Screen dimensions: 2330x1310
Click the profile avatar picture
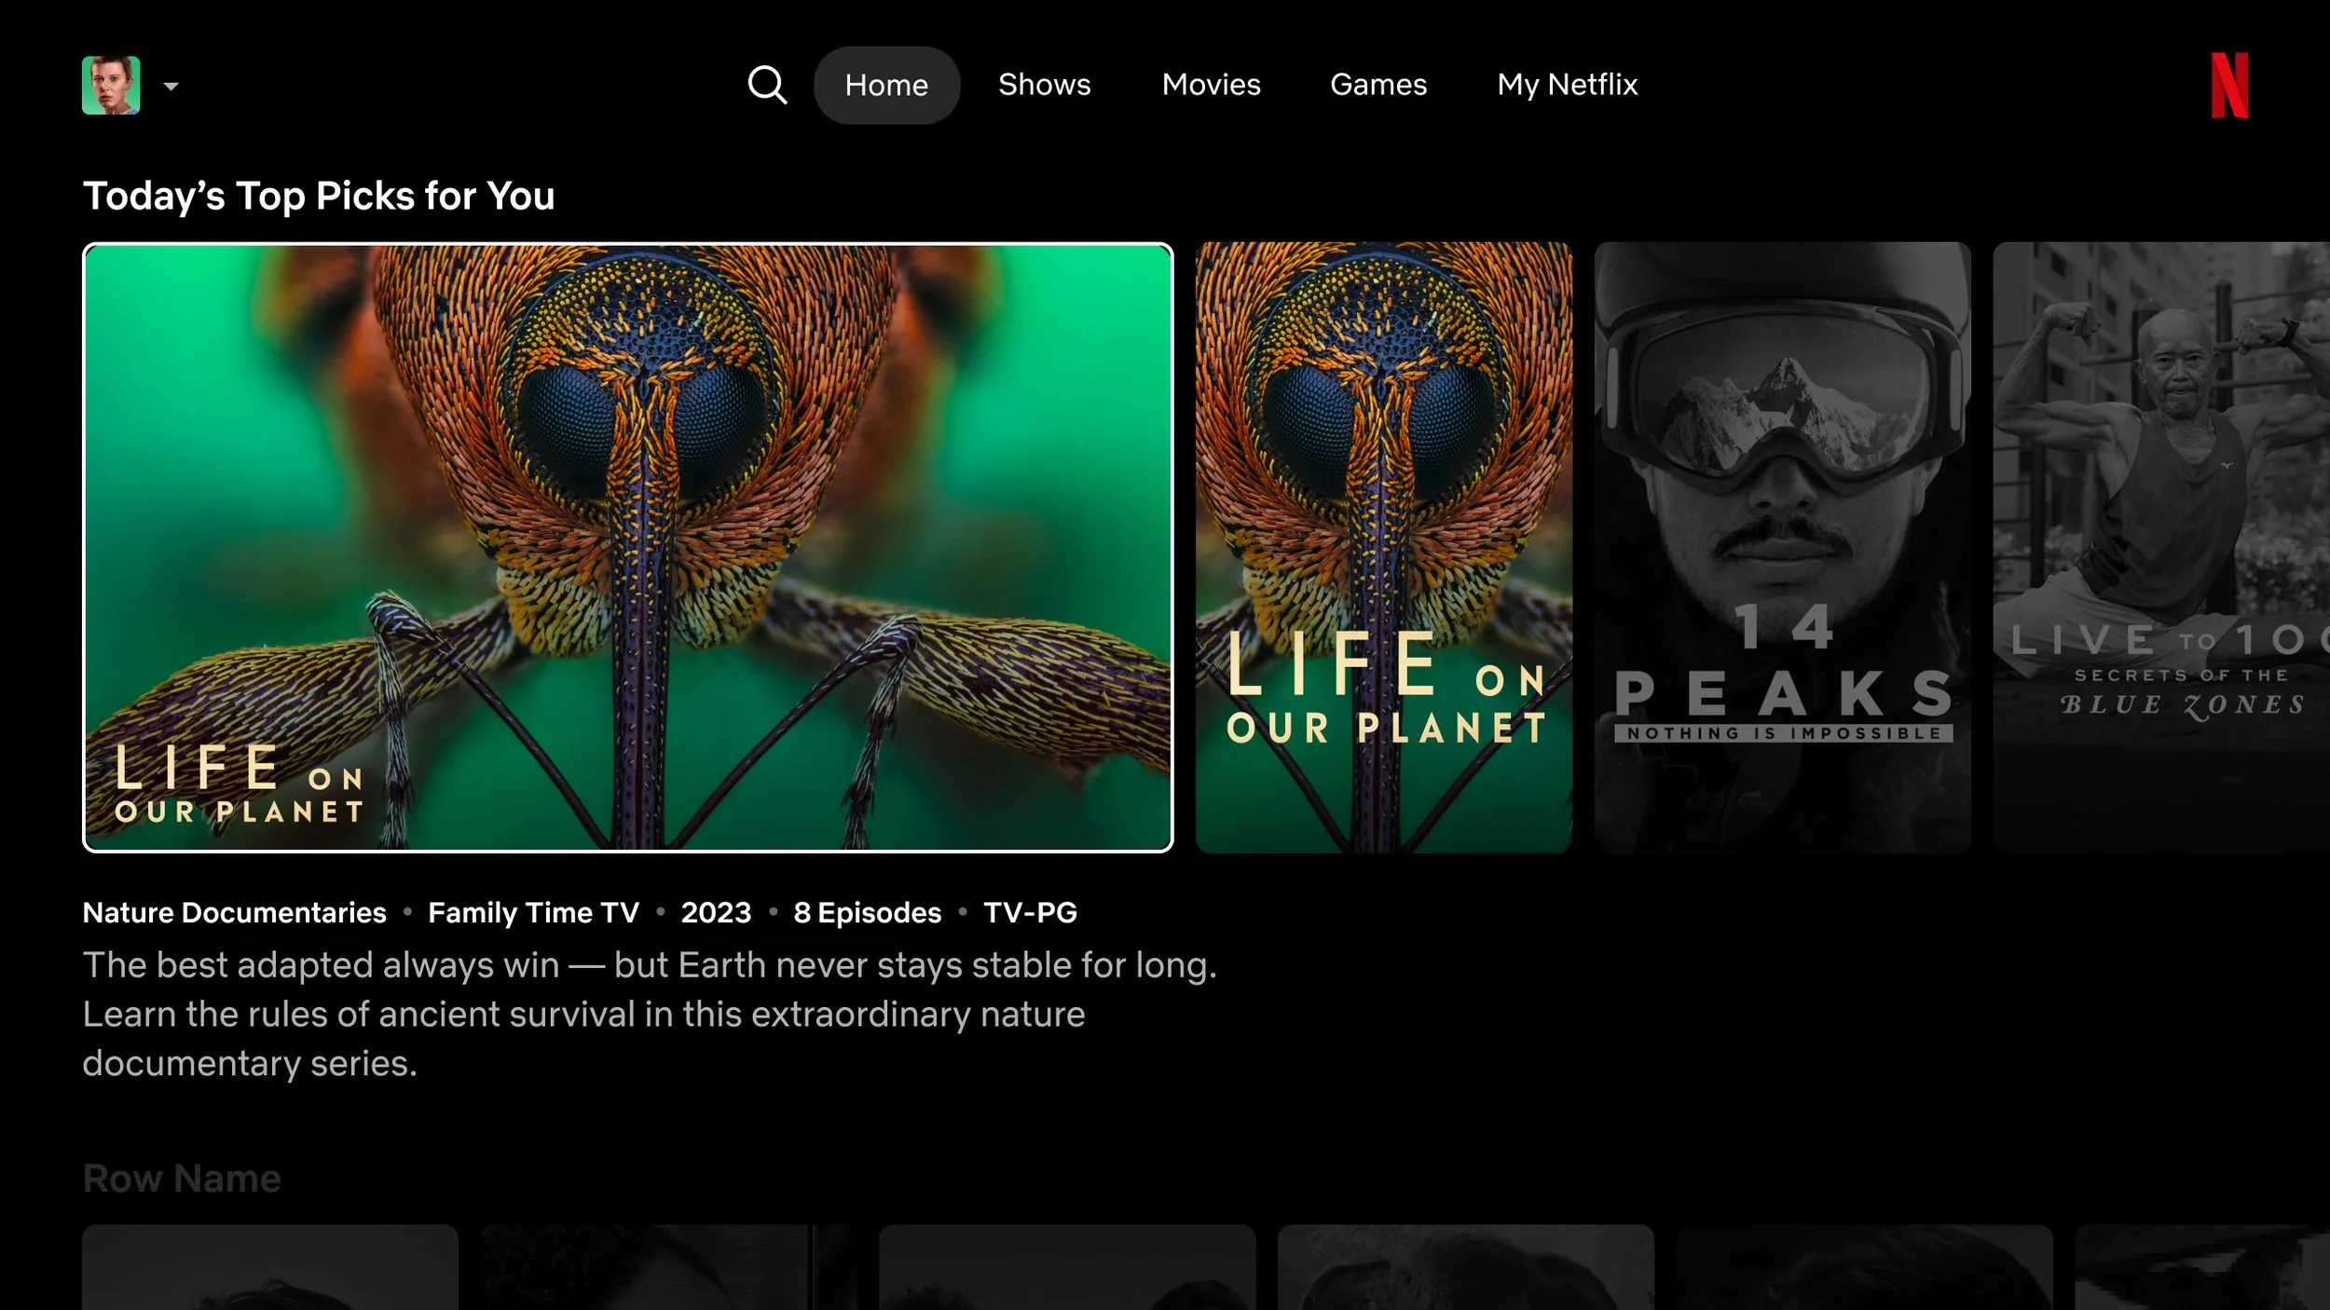coord(111,86)
